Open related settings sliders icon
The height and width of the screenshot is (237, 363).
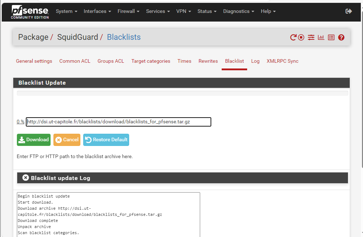311,37
